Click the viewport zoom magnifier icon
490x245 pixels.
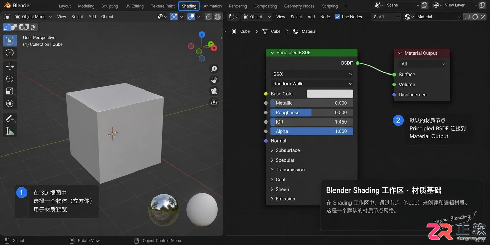tap(214, 69)
